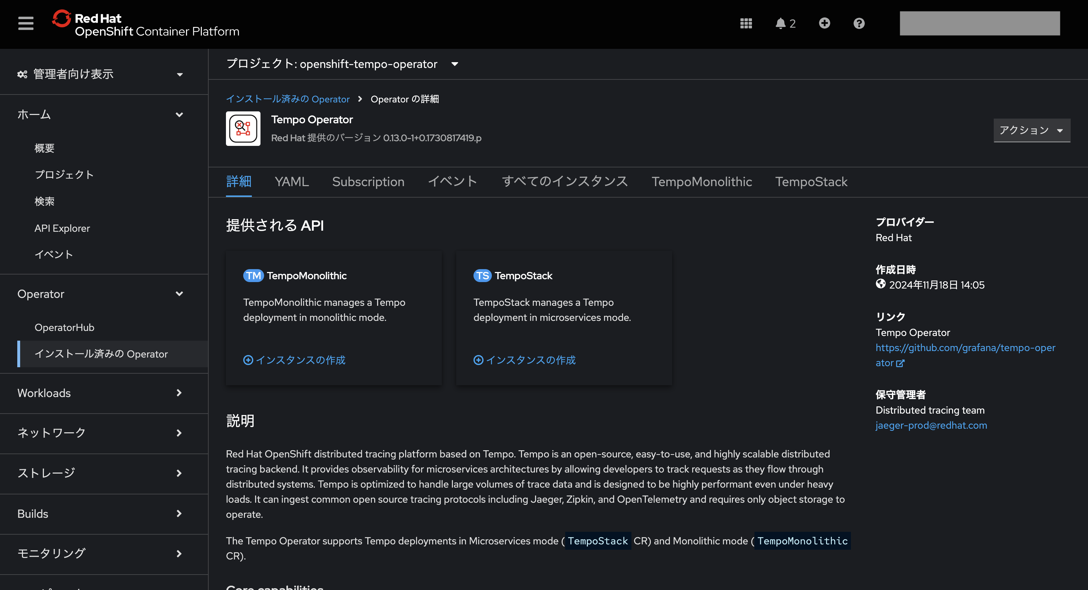The image size is (1088, 590).
Task: Click the TempoMonolithic TM badge icon
Action: pos(253,275)
